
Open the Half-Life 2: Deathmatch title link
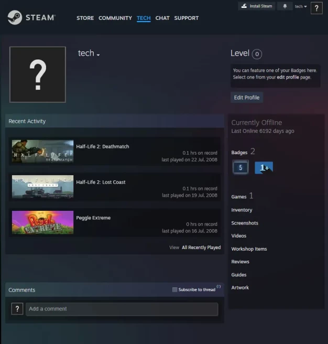tap(102, 146)
